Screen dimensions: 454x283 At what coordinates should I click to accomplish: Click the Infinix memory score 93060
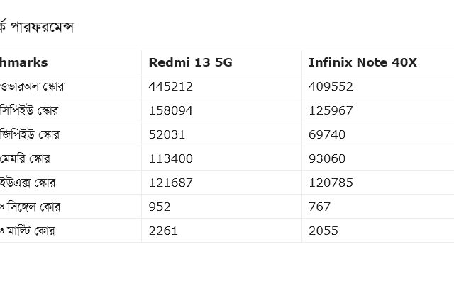tap(327, 158)
